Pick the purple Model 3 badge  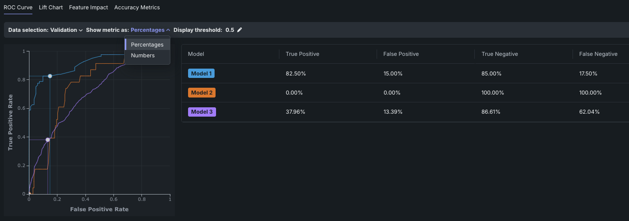[x=202, y=112]
